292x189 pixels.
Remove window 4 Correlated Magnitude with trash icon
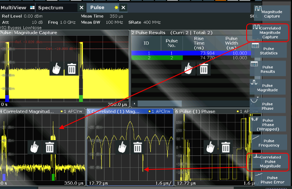pyautogui.click(x=49, y=148)
